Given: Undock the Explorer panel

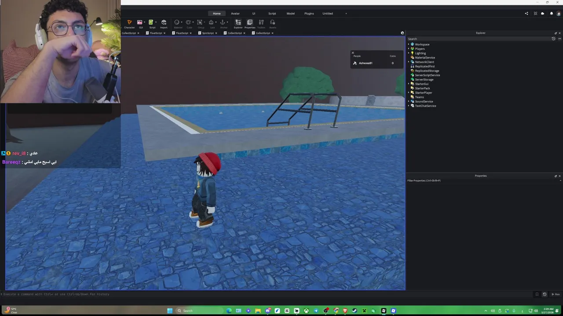Looking at the screenshot, I should tap(556, 33).
